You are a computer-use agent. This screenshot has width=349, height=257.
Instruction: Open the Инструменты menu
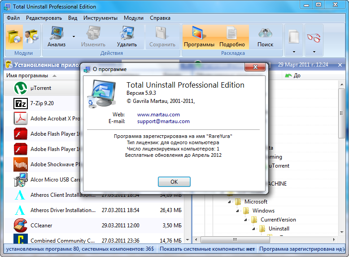(100, 18)
